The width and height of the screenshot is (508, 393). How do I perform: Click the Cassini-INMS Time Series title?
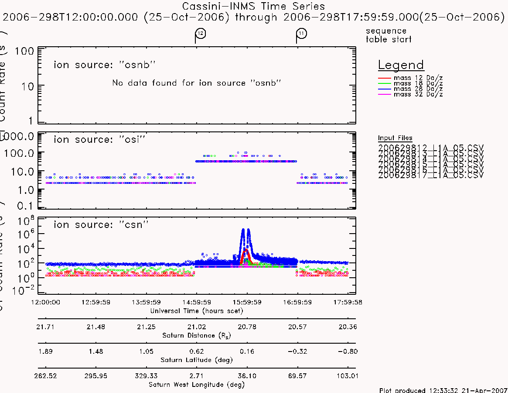coord(253,6)
